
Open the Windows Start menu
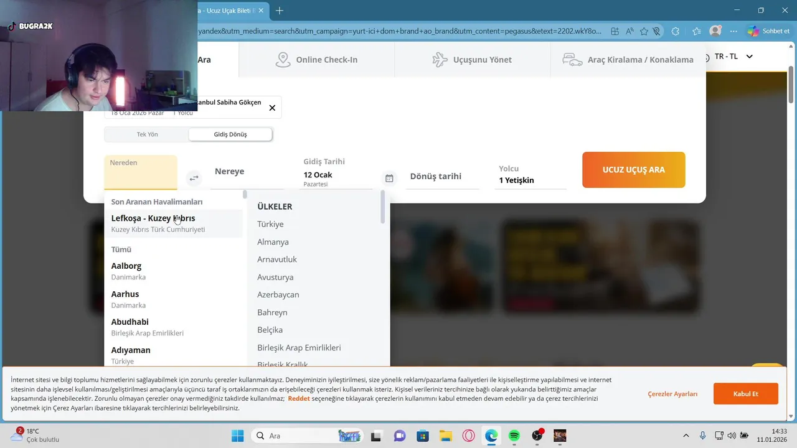coord(238,436)
